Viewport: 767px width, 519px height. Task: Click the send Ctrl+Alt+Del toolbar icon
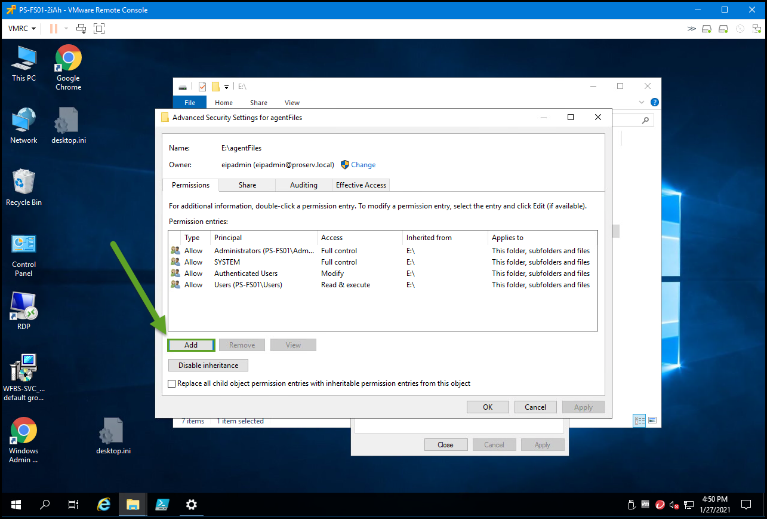click(82, 29)
